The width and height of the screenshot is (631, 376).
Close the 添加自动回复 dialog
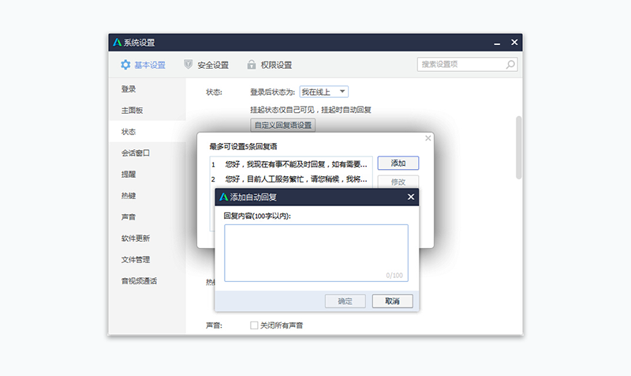point(411,197)
